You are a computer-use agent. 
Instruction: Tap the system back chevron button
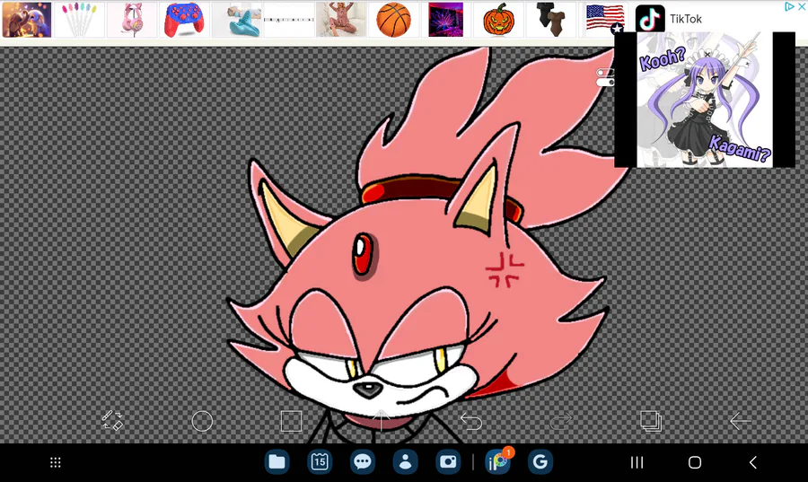click(x=753, y=462)
